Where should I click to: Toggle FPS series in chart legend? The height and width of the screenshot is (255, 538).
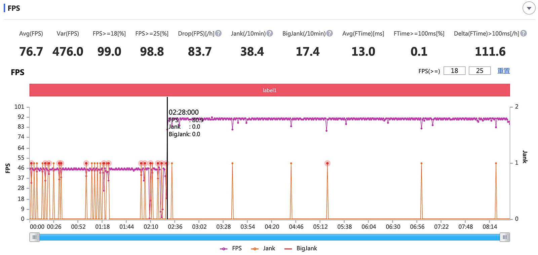231,249
